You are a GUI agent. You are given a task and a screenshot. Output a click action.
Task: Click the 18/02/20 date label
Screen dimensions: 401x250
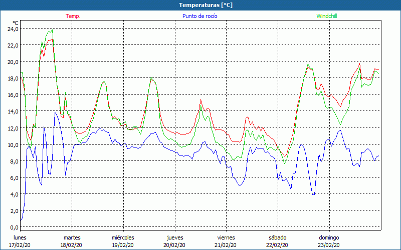point(71,245)
